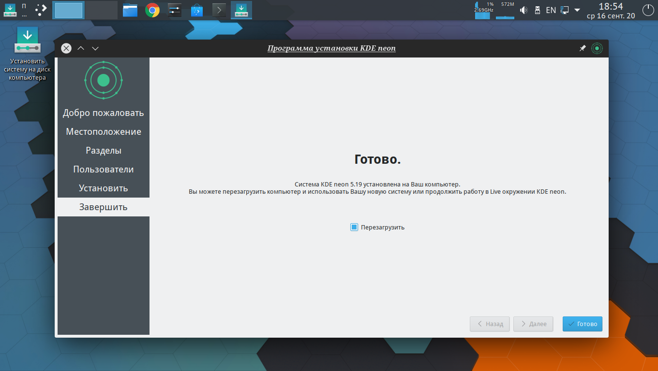
Task: Select Разделы step in sidebar
Action: [104, 150]
